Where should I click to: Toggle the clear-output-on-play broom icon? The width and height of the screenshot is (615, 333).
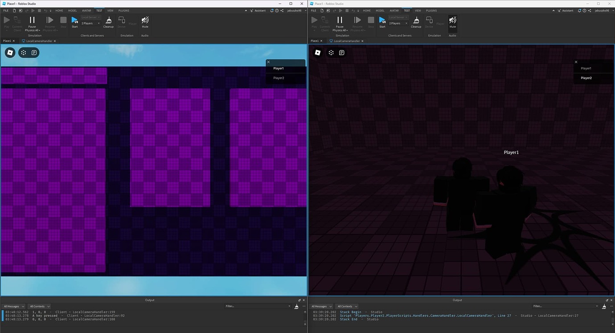pos(296,306)
